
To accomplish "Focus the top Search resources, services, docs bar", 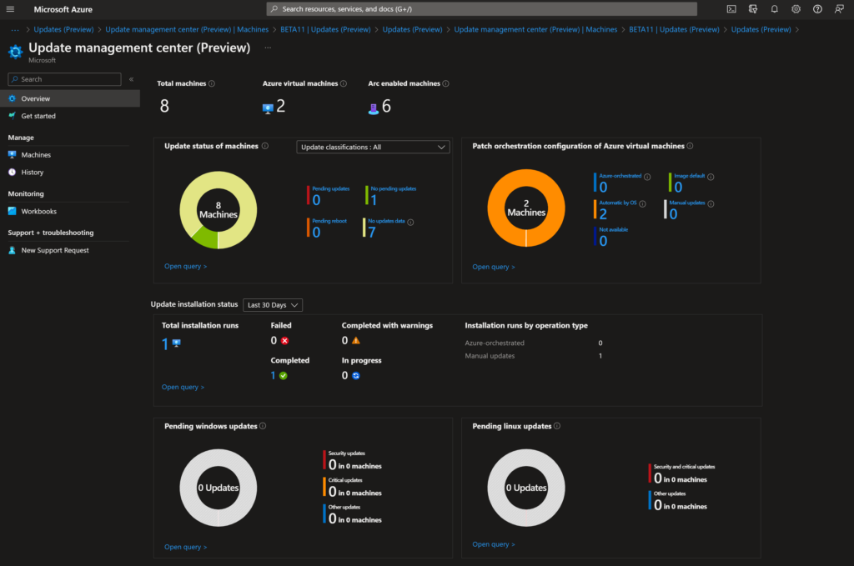I will point(481,9).
